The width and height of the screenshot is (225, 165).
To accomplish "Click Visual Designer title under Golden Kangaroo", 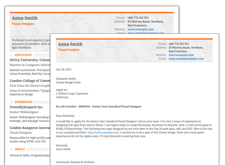I will pos(21,133).
